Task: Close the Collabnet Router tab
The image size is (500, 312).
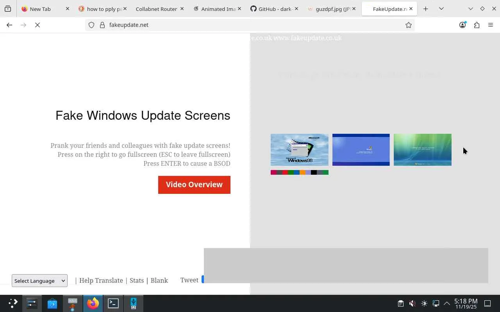Action: [182, 9]
